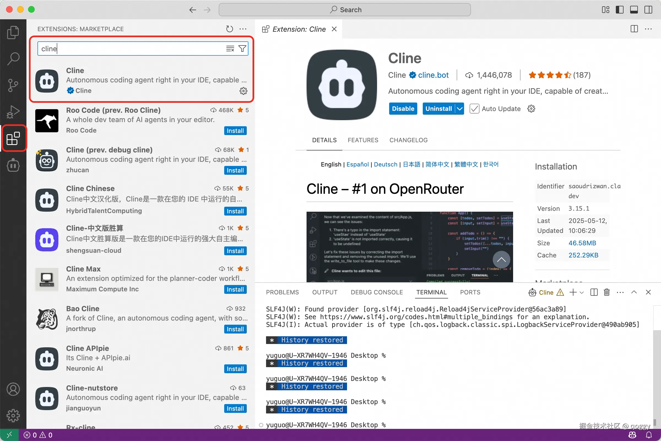
Task: Open the Explorer view in the activity bar
Action: point(13,32)
